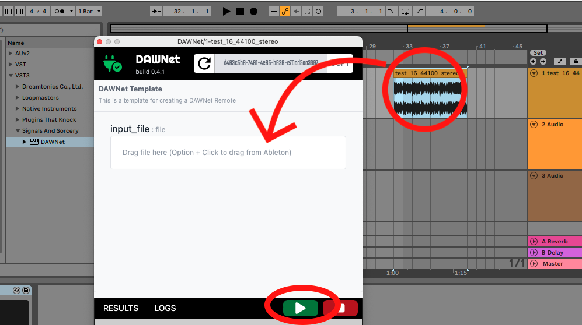Toggle Punch-Out switch
582x325 pixels.
pos(419,12)
